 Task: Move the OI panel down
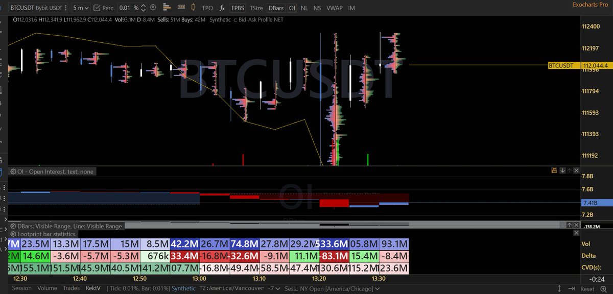[x=562, y=170]
